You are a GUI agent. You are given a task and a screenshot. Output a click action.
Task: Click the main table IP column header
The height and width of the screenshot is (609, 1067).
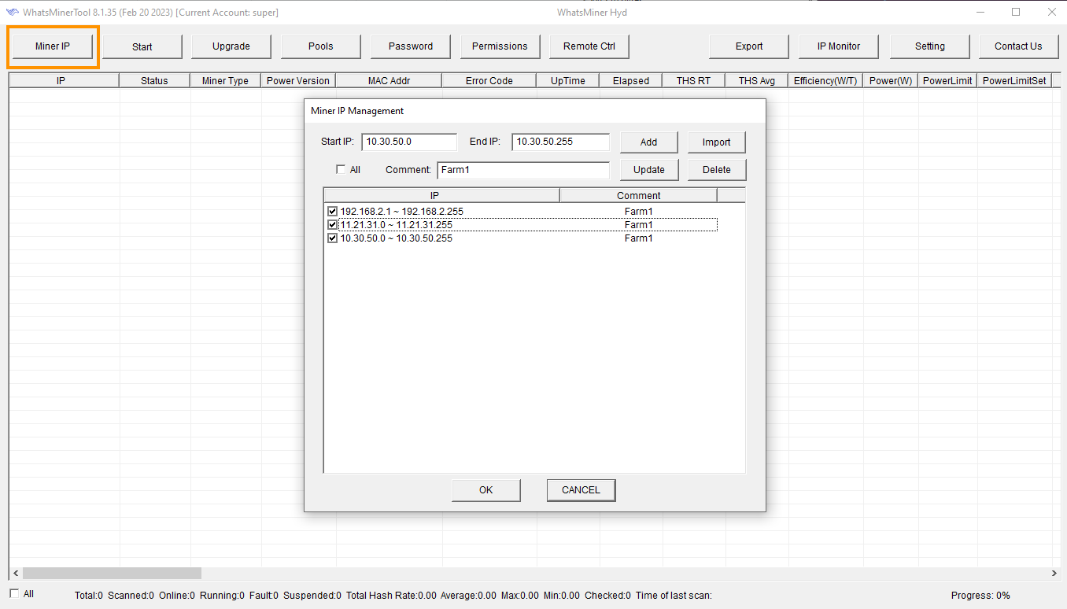(64, 80)
